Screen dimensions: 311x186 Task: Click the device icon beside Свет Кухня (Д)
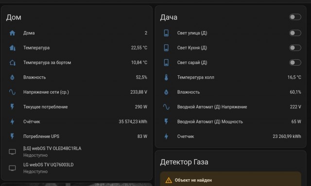coord(166,48)
